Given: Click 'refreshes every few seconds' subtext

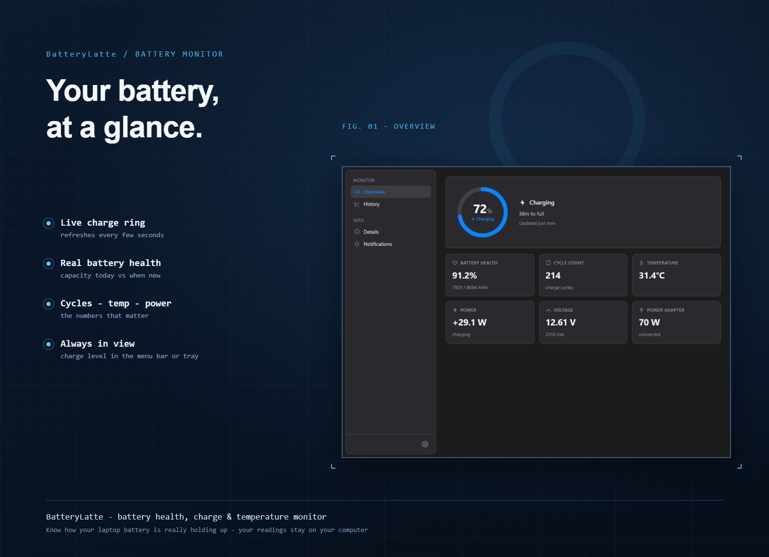Looking at the screenshot, I should pyautogui.click(x=112, y=235).
